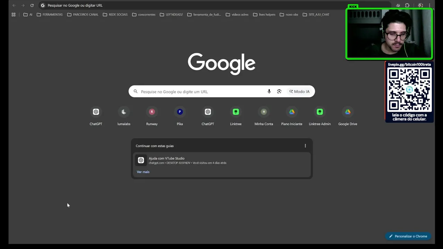The height and width of the screenshot is (249, 443).
Task: Click Personalizar o Chrome button
Action: 408,236
